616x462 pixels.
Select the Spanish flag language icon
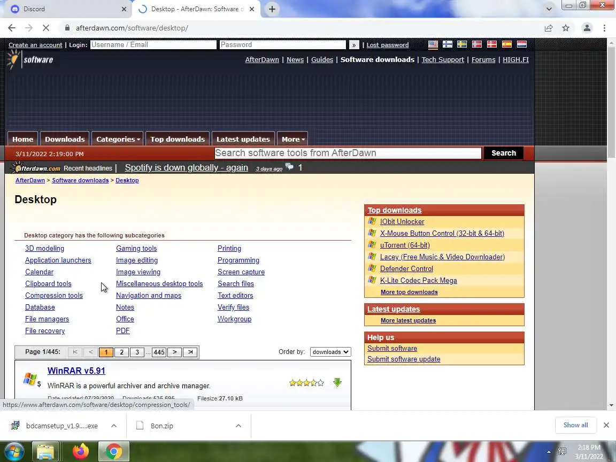(507, 44)
